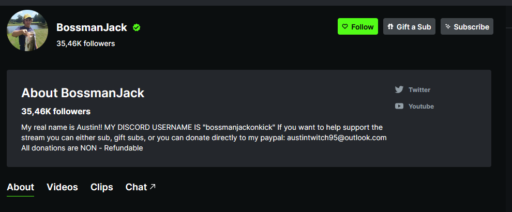
Task: Click the About BossmanJack heading
Action: point(83,93)
